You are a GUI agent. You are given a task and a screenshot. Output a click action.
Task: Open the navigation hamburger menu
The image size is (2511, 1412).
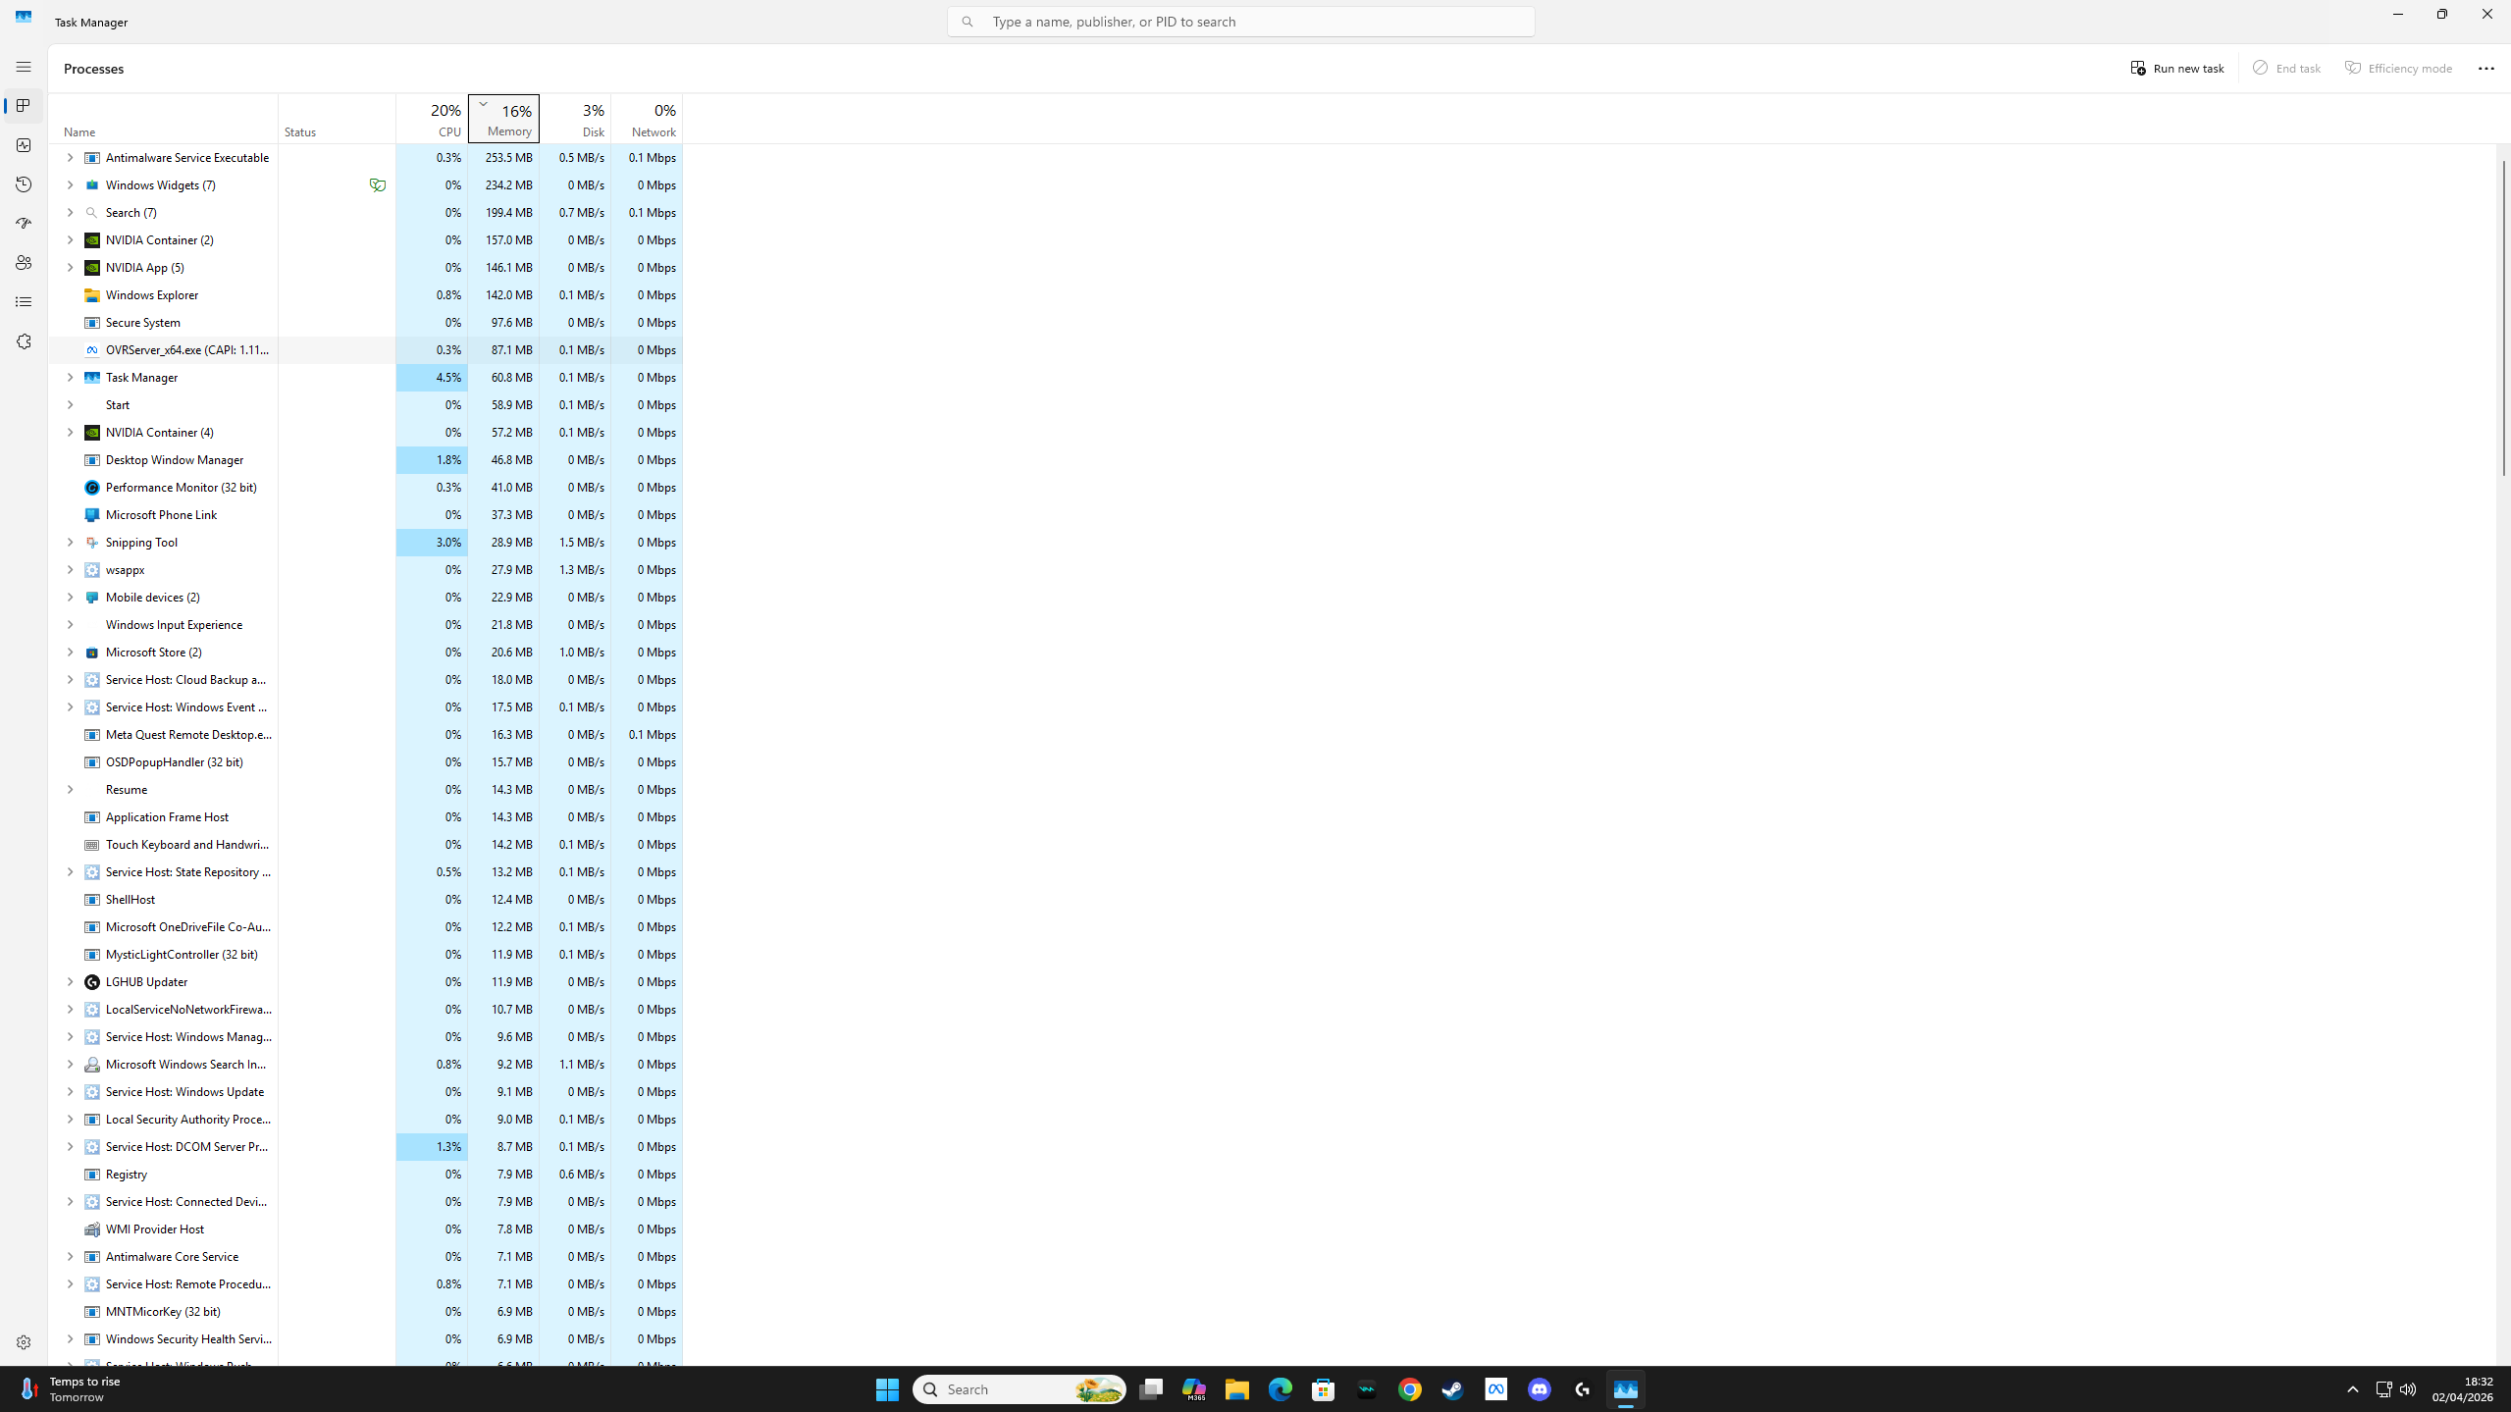click(24, 67)
